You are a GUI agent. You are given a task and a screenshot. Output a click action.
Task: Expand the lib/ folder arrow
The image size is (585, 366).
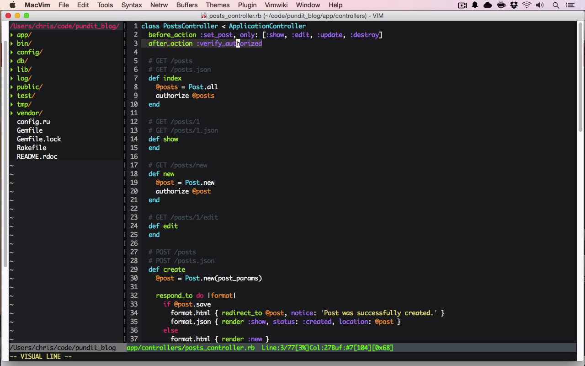(x=12, y=70)
